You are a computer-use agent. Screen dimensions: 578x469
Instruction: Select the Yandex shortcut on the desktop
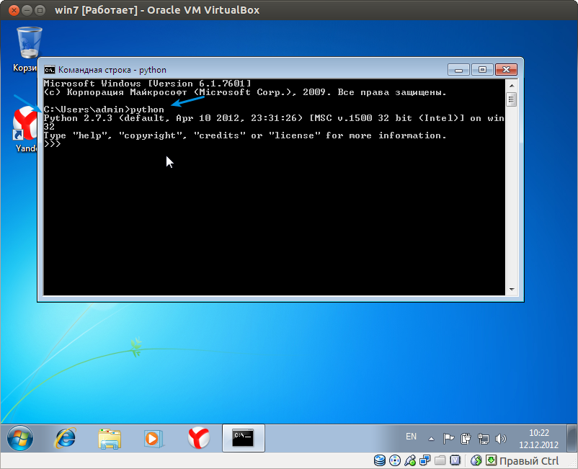(x=25, y=130)
